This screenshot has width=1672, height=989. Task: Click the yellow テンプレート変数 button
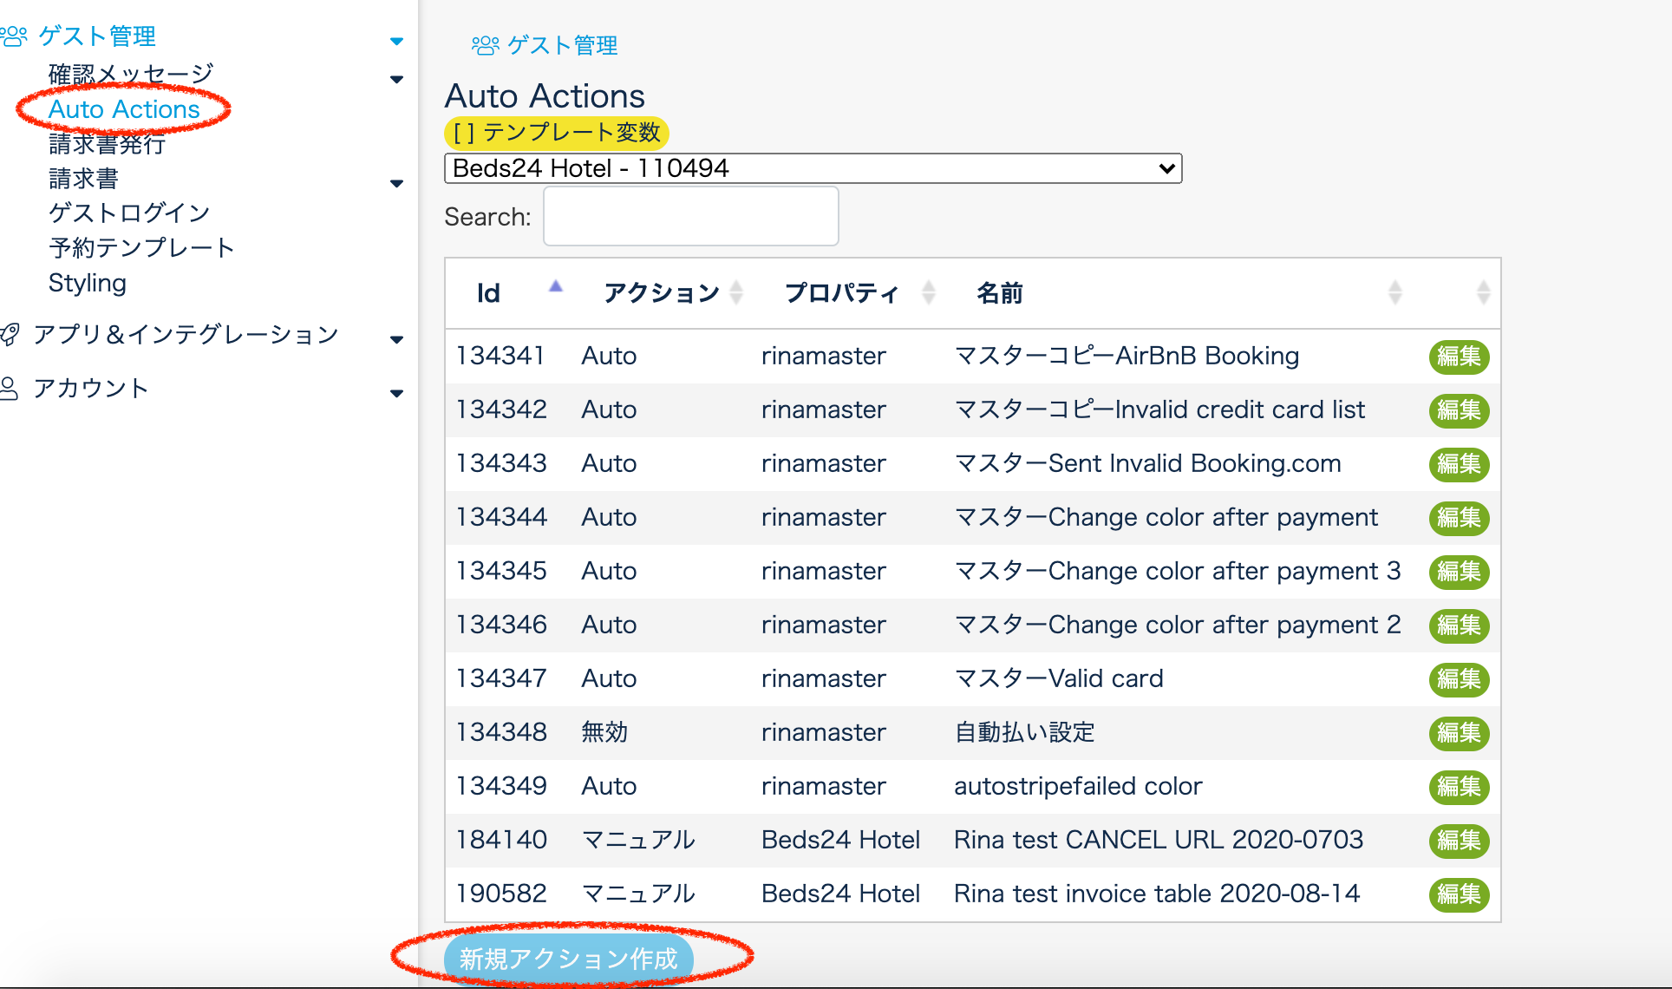(x=557, y=133)
